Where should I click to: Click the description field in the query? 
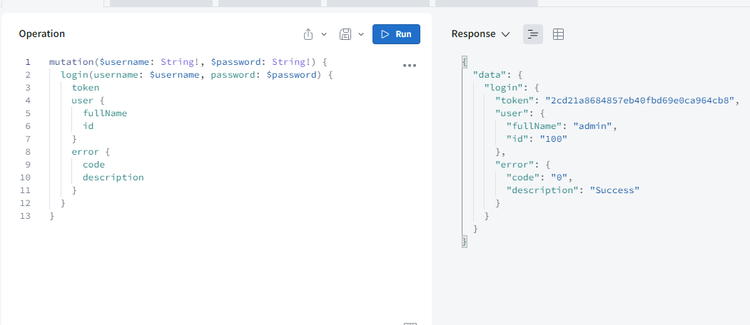pyautogui.click(x=113, y=177)
